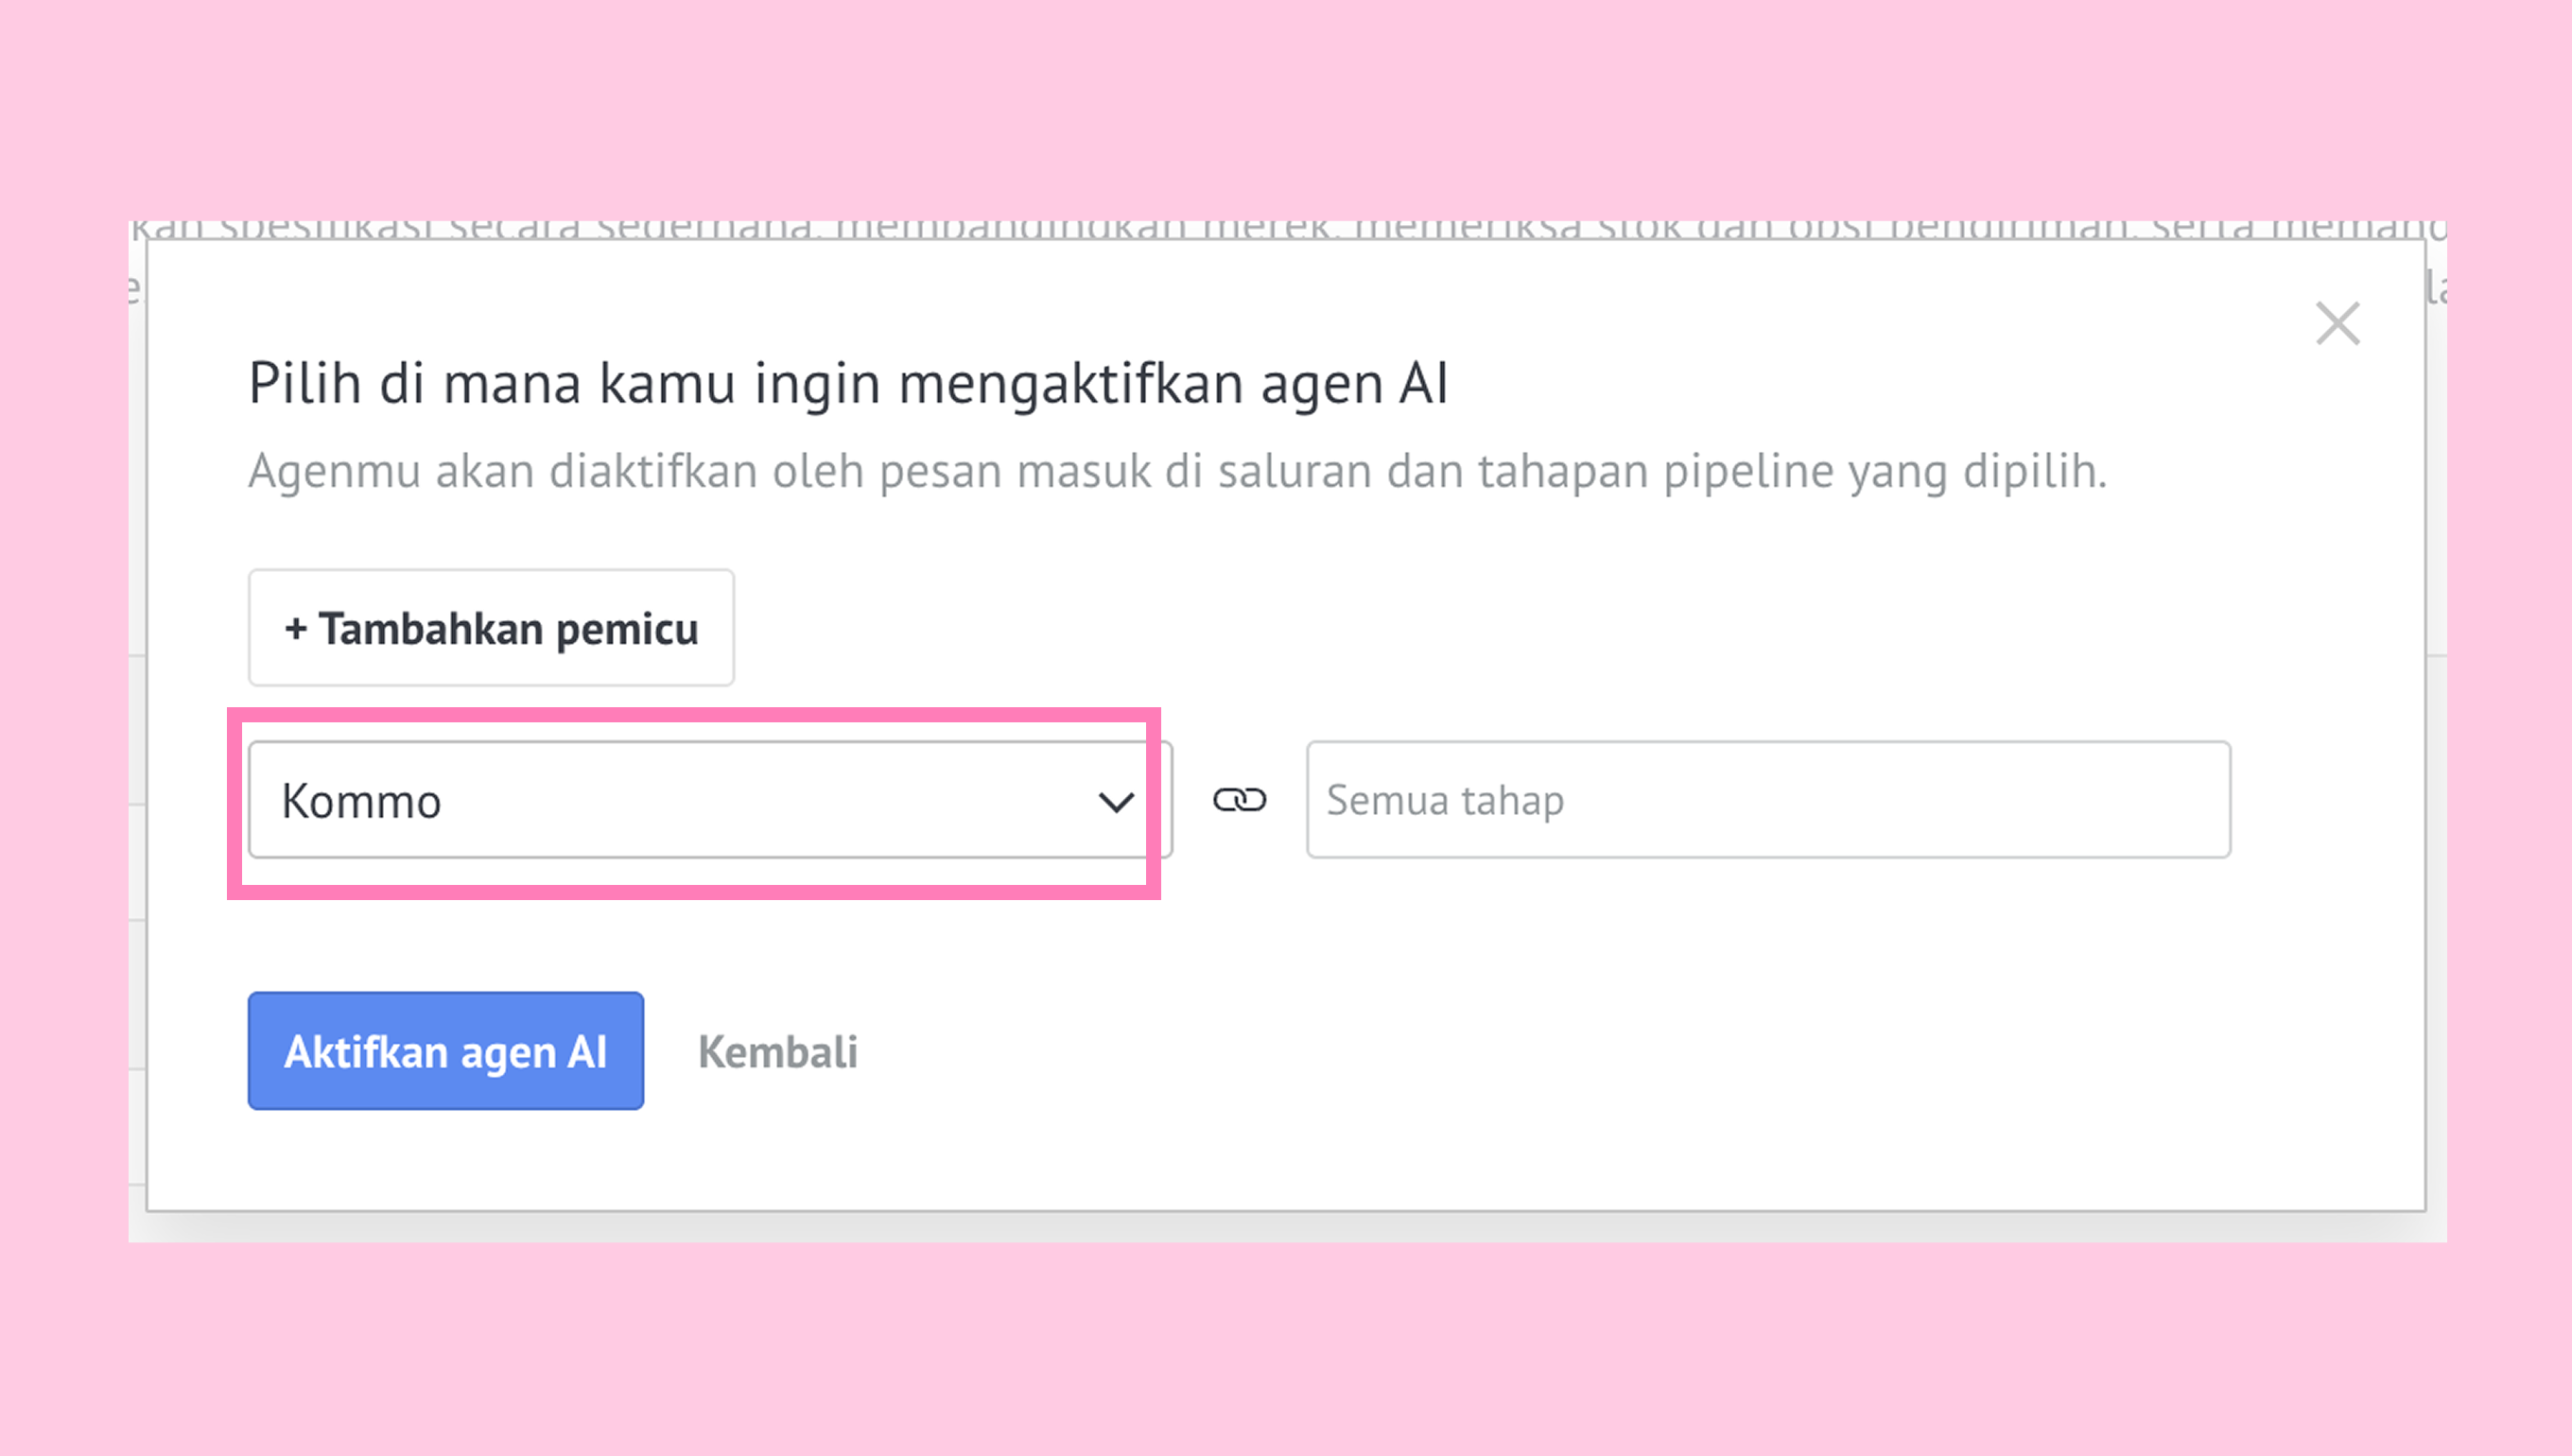This screenshot has height=1456, width=2572.
Task: Click the Agenmu akan diaktifkan description text
Action: (x=1177, y=471)
